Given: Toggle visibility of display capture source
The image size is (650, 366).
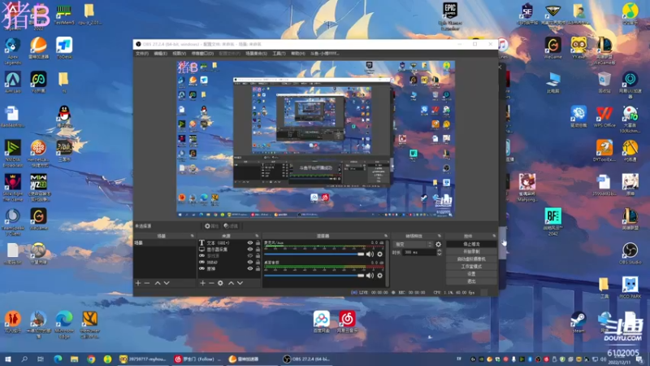Looking at the screenshot, I should pos(250,250).
